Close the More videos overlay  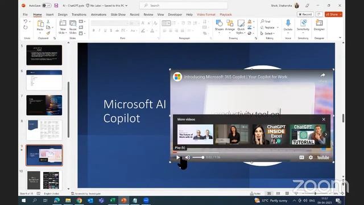tap(324, 120)
